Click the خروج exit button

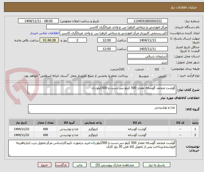[x=45, y=165]
